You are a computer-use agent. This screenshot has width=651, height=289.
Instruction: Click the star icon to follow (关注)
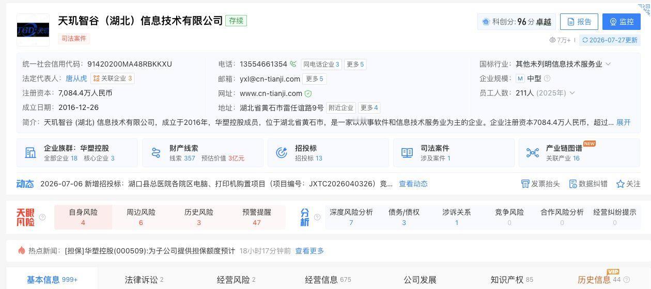point(620,184)
